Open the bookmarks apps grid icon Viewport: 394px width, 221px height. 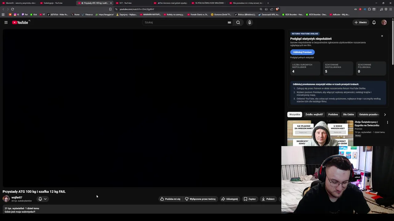(3, 14)
